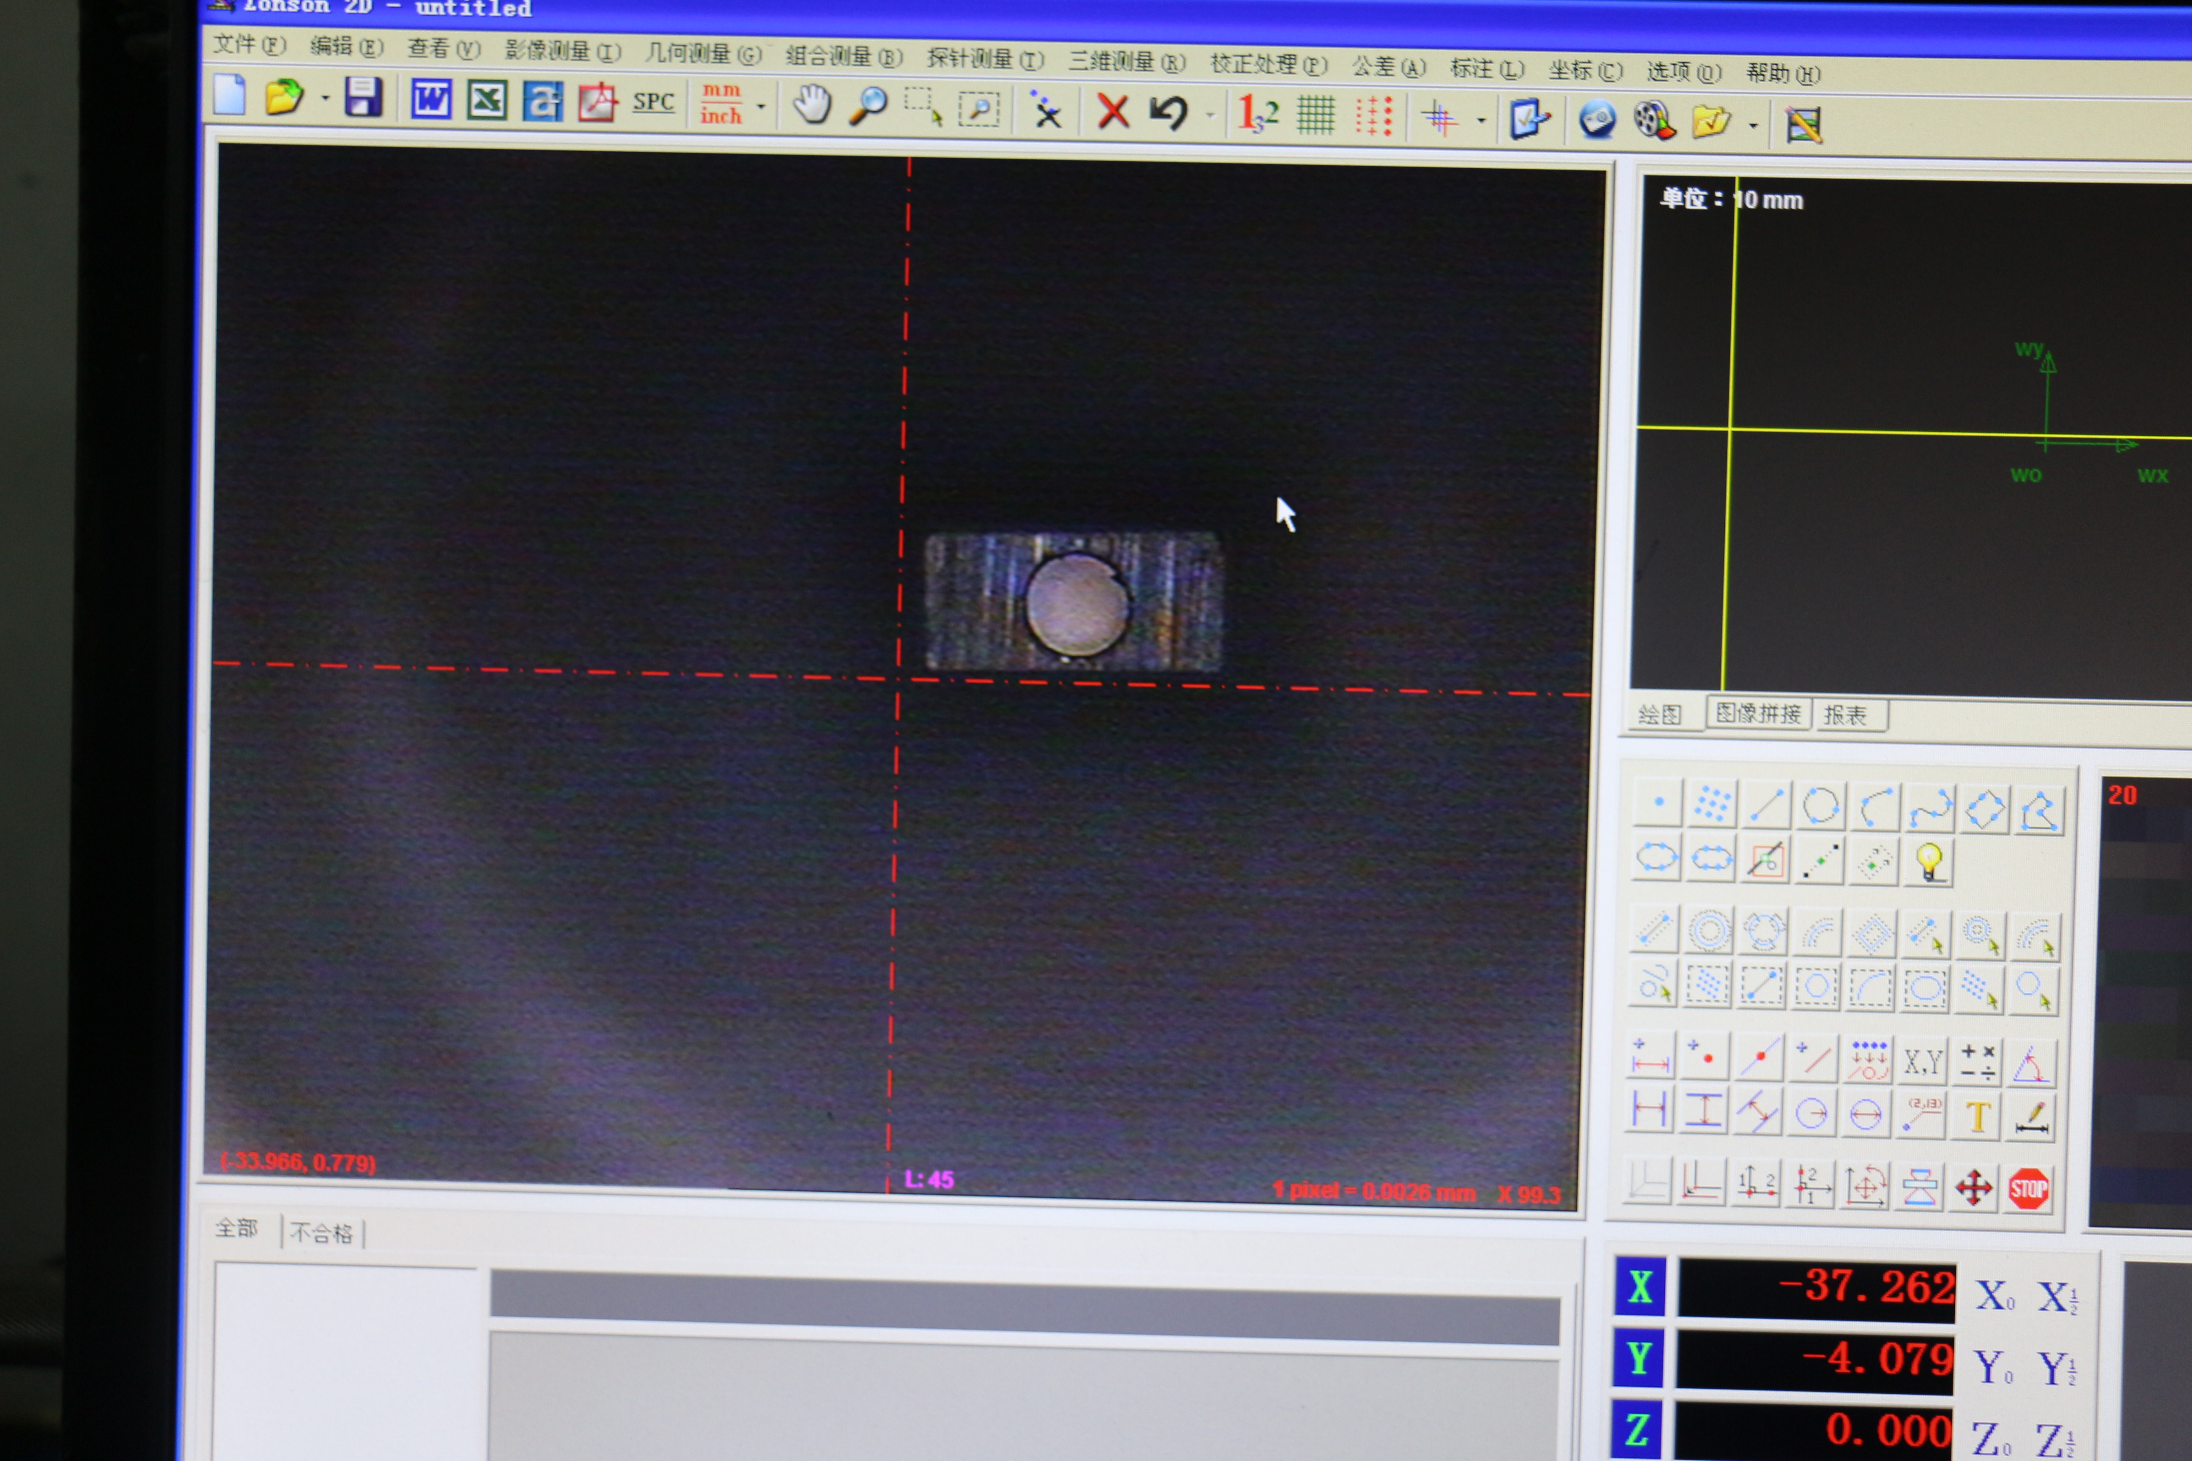Select the arc measurement tool
Screen dimensions: 2192x1461
[1876, 808]
